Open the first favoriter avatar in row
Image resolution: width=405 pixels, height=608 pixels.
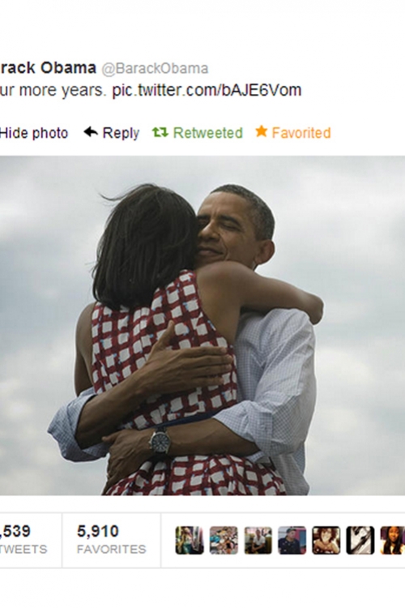[x=190, y=540]
